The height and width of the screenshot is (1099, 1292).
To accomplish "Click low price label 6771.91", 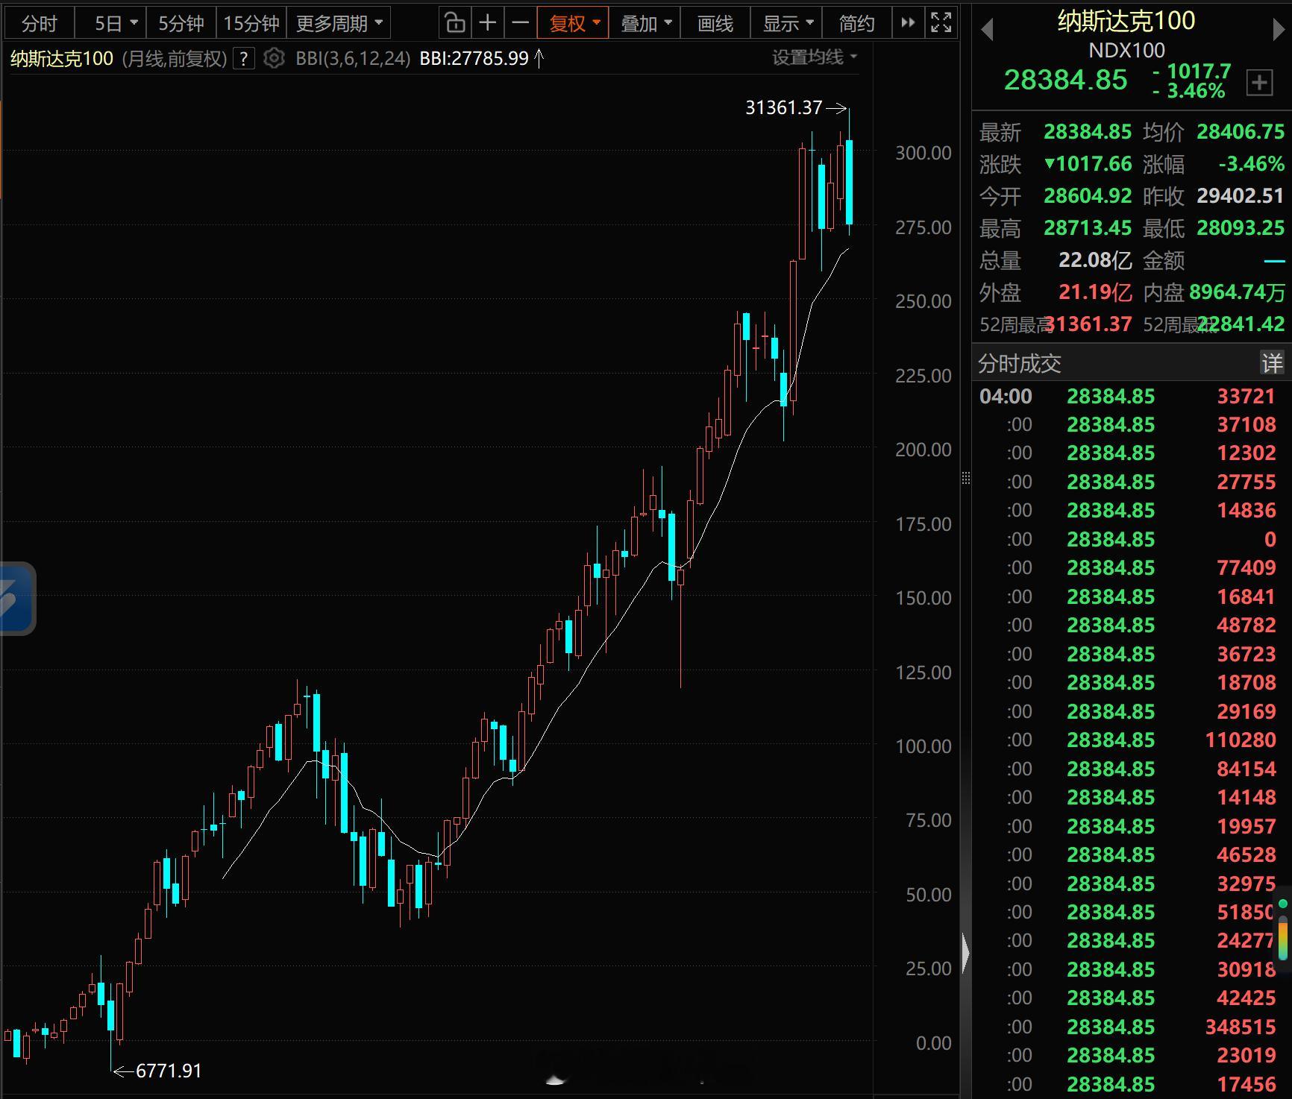I will (169, 1071).
